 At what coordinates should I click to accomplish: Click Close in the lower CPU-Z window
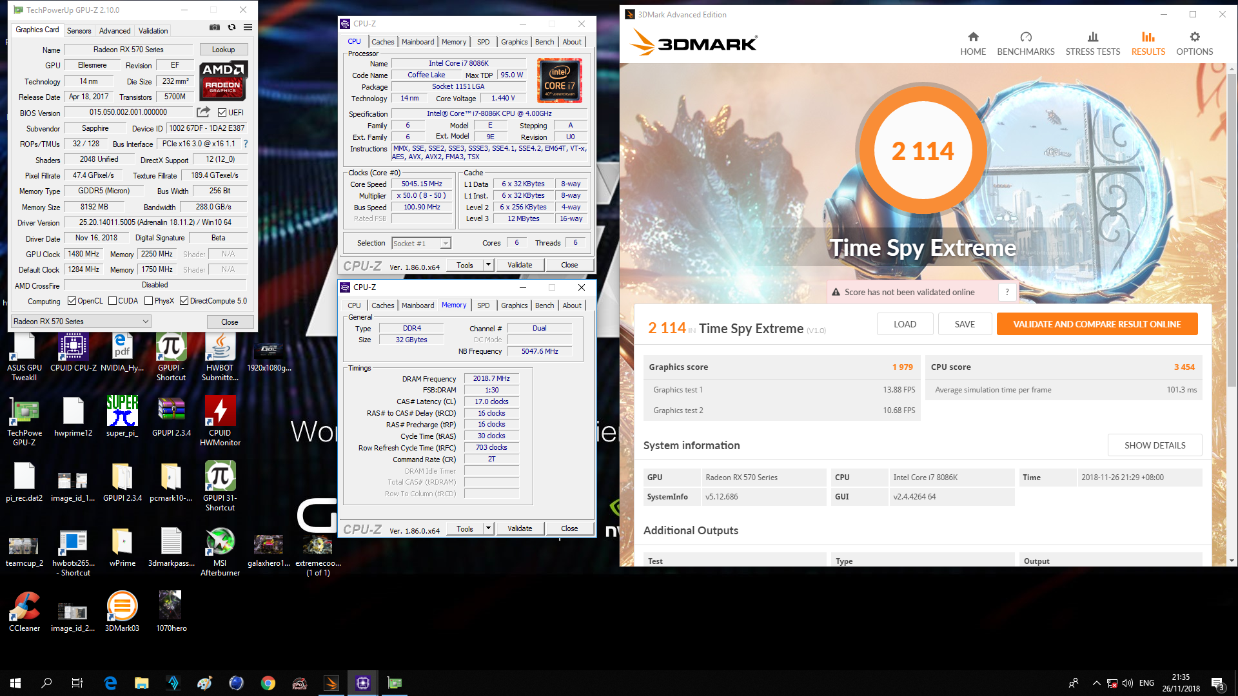[569, 528]
